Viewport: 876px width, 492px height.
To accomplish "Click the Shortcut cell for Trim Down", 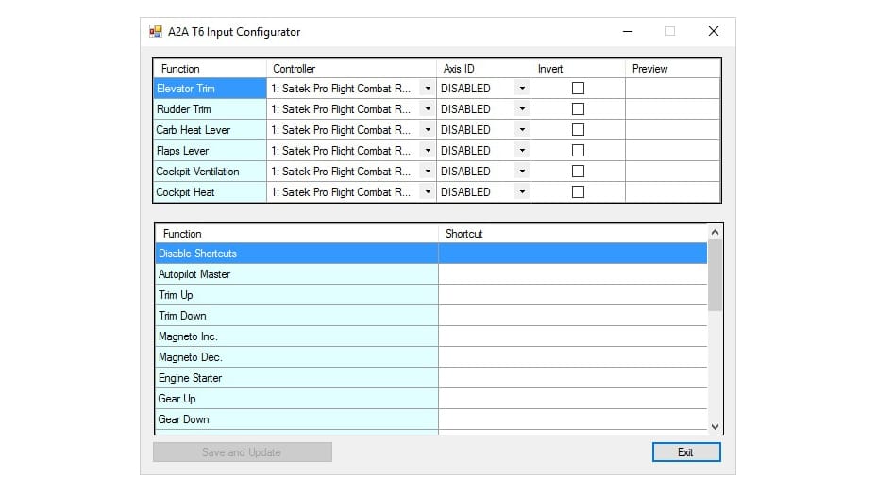I will pyautogui.click(x=572, y=316).
